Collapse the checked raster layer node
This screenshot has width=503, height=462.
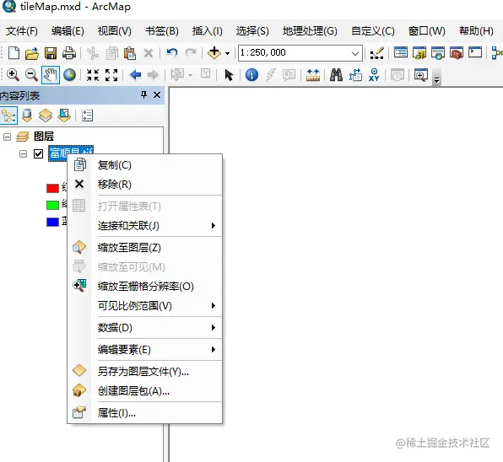tap(23, 153)
